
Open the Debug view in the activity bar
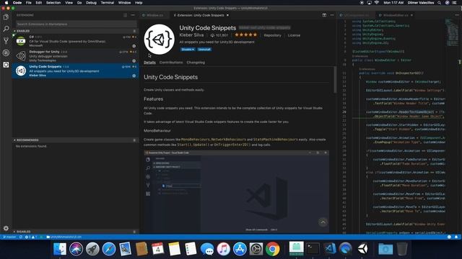tap(6, 53)
